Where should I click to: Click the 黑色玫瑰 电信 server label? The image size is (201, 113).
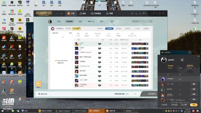120,94
